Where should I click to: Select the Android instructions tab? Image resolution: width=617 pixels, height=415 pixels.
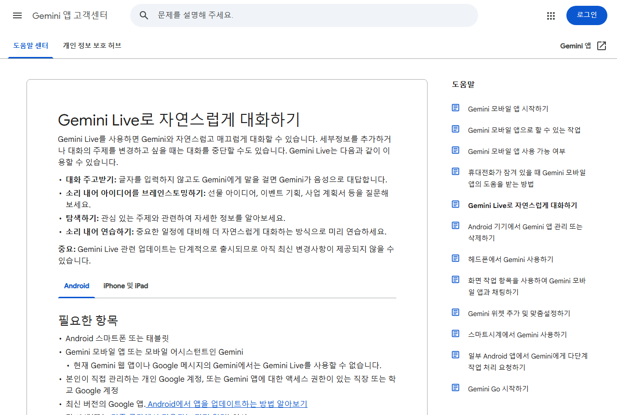(x=77, y=286)
